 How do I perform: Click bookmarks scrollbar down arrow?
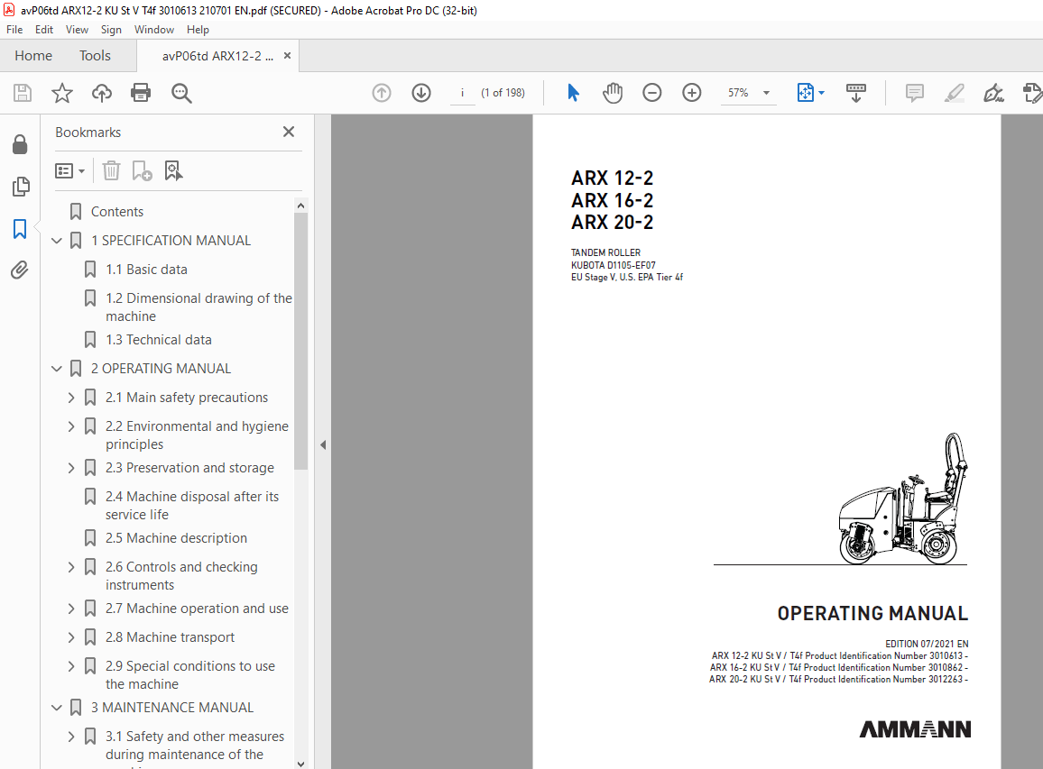300,764
